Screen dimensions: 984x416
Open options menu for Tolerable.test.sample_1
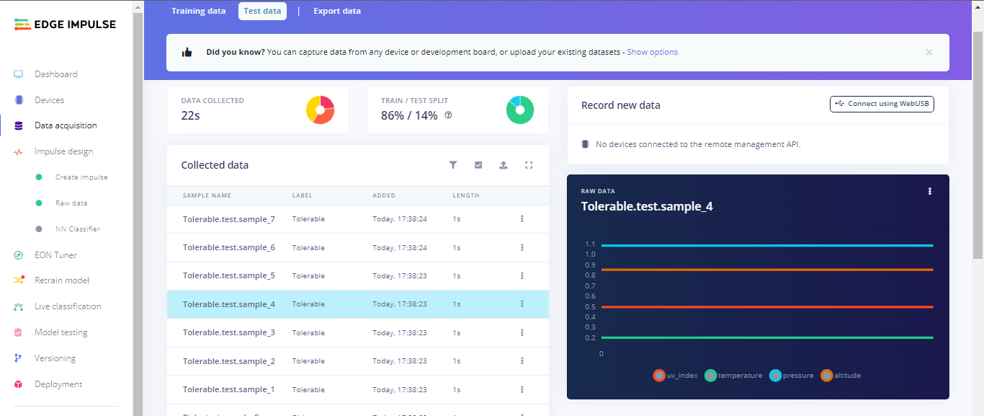point(522,389)
